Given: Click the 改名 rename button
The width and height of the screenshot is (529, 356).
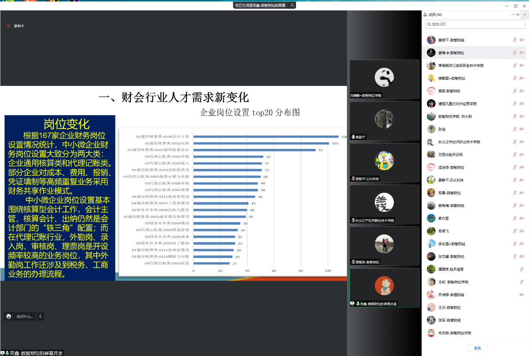Looking at the screenshot, I should point(477,348).
